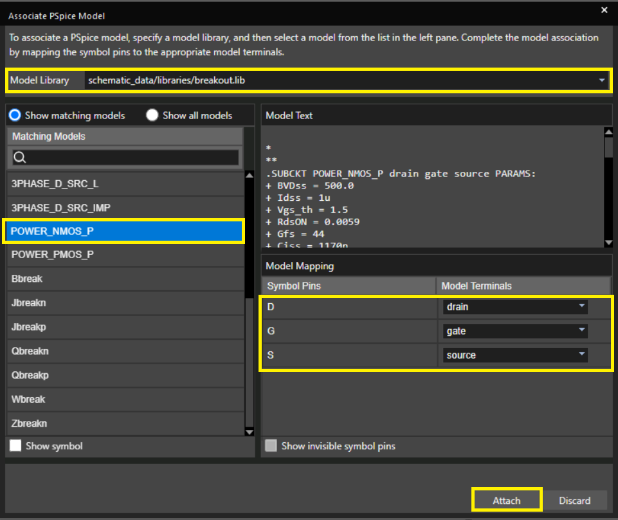This screenshot has width=618, height=520.
Task: Click the .SUBCKT POWER_NMOS_P line
Action: coord(401,174)
